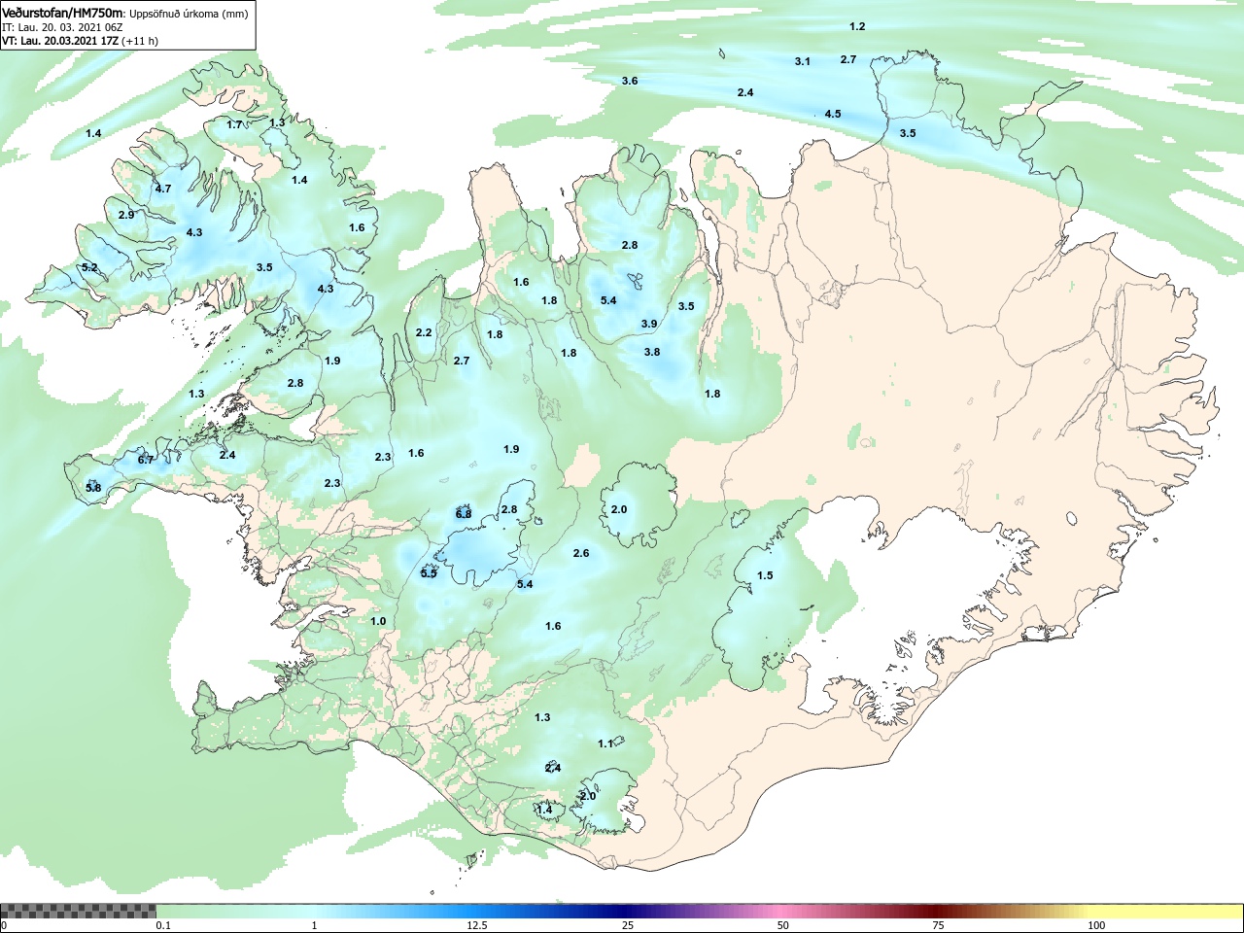The image size is (1244, 933).
Task: Click the 12.5 legend scale label
Action: 476,925
